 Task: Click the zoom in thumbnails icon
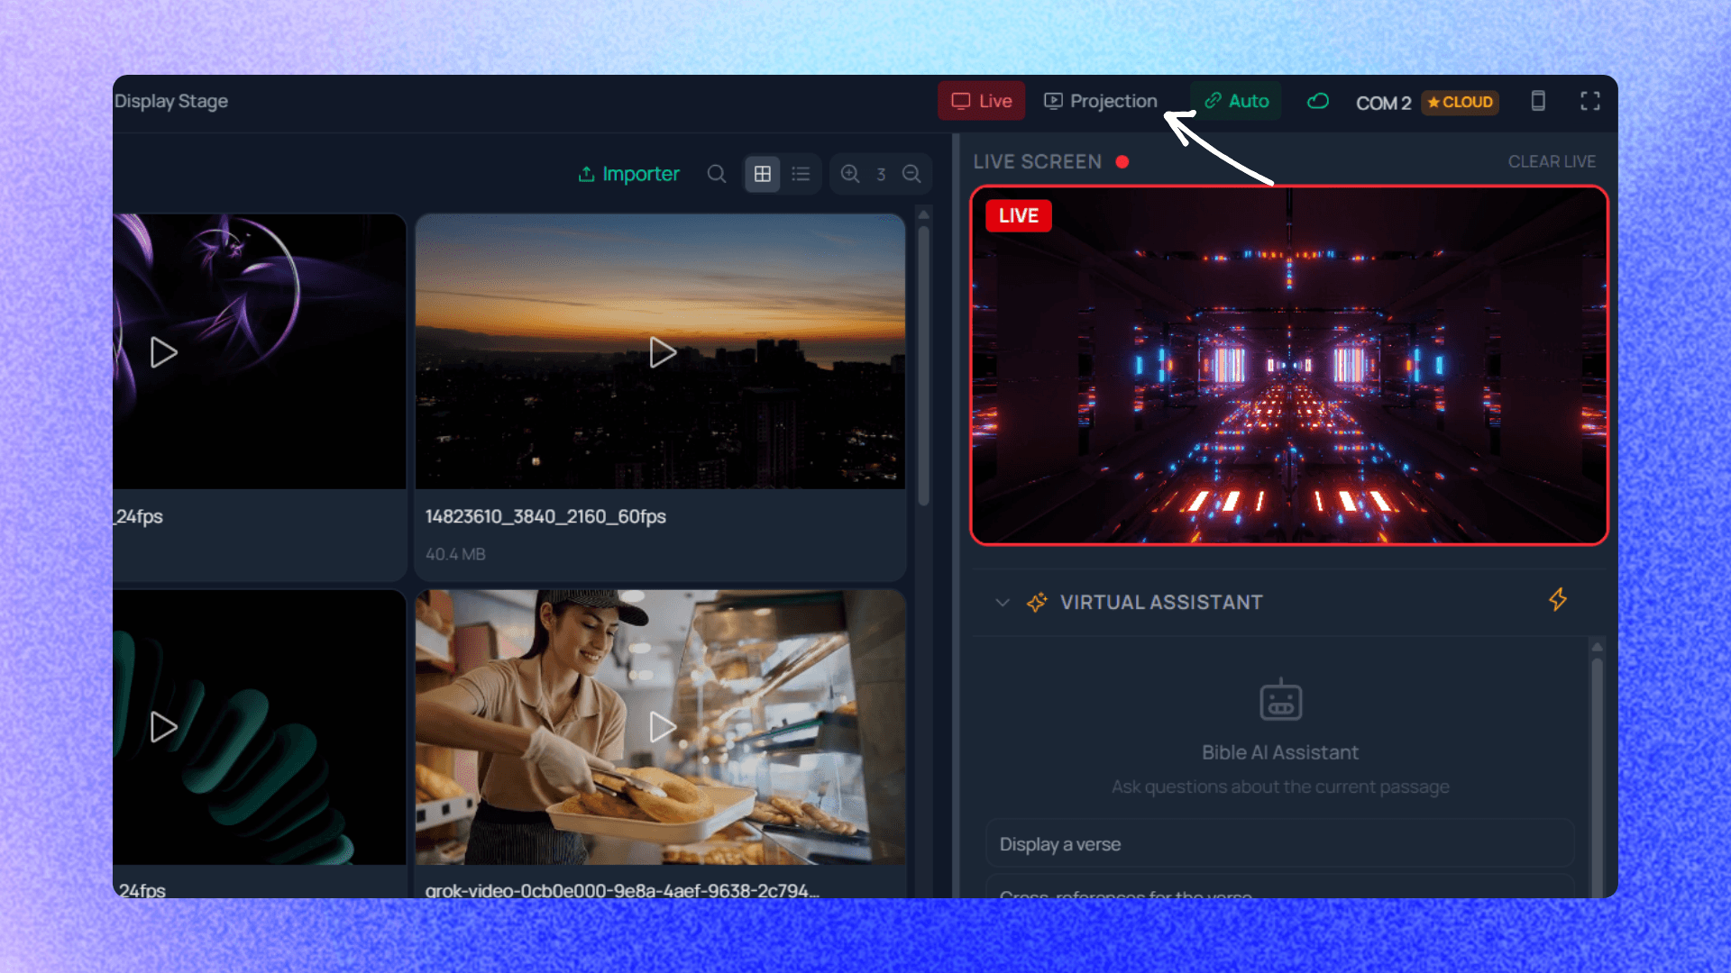pyautogui.click(x=850, y=174)
